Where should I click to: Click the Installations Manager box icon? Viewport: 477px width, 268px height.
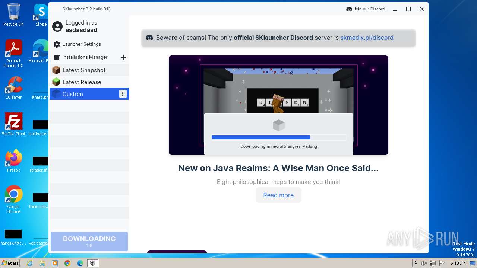pos(57,57)
